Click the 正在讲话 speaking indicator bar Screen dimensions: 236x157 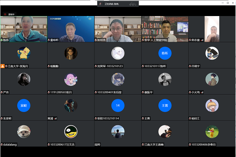118,4
